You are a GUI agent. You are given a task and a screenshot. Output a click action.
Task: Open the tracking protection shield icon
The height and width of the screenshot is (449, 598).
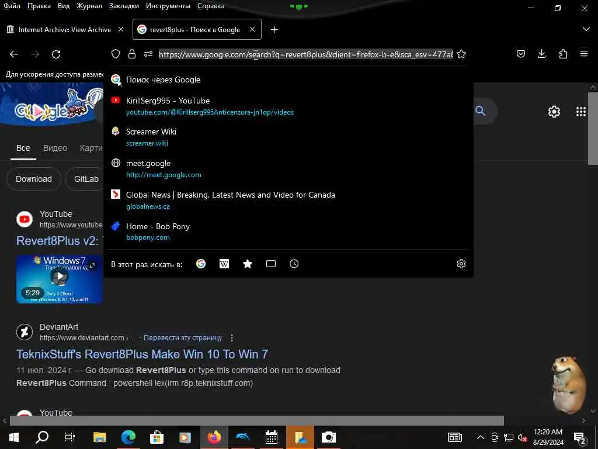click(x=116, y=54)
